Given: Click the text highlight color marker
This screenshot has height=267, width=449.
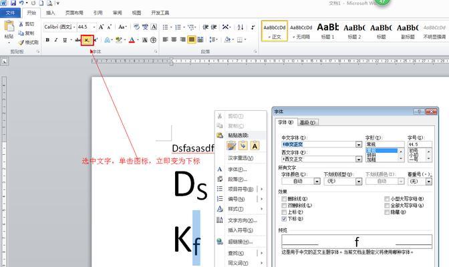Looking at the screenshot, I should [x=118, y=40].
